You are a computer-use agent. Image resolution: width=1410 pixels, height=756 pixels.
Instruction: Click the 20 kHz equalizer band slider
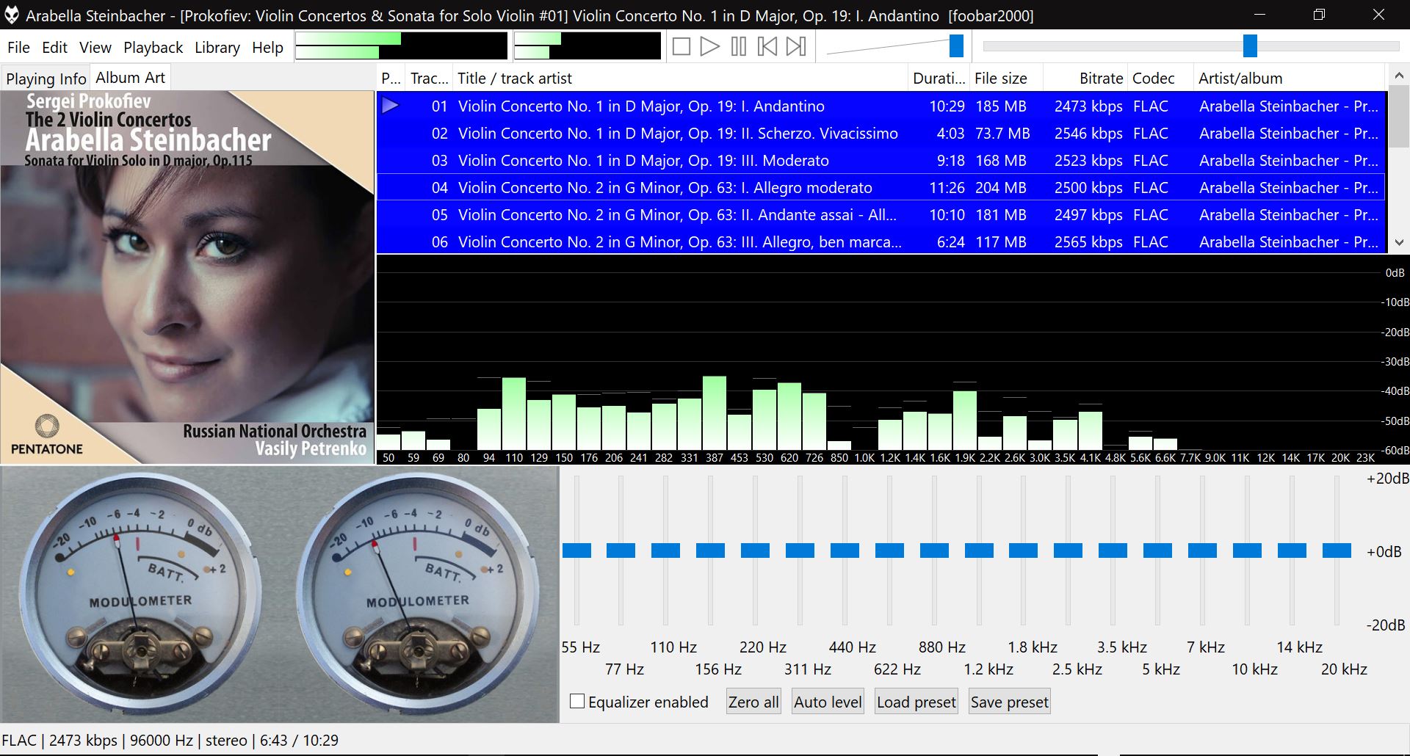pos(1337,550)
